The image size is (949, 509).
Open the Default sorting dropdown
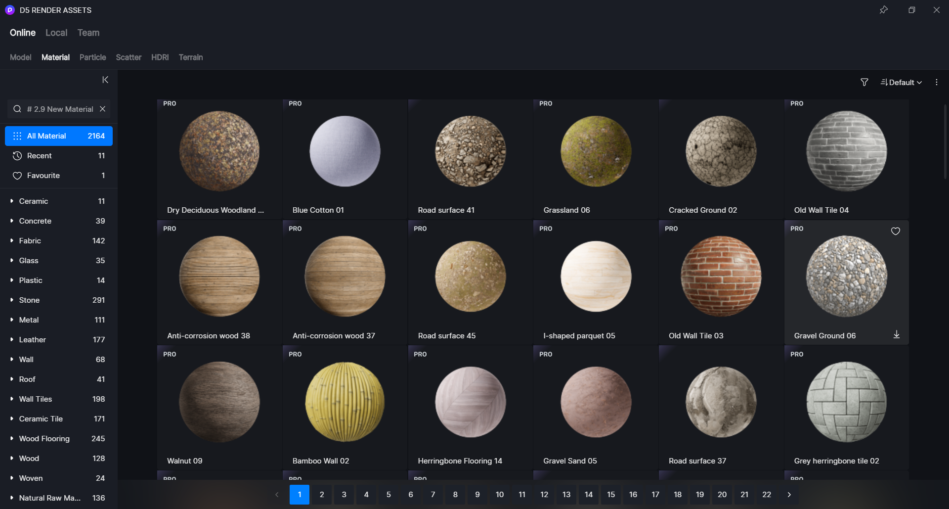[x=901, y=82]
